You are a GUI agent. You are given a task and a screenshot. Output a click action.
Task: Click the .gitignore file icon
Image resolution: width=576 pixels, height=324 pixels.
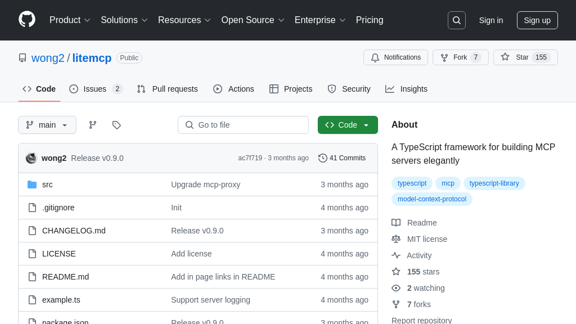(x=32, y=208)
